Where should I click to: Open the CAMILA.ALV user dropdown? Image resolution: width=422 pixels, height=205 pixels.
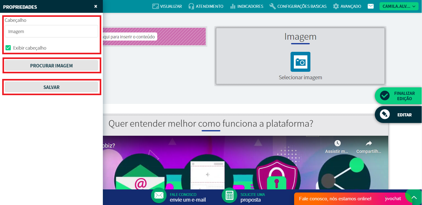399,6
